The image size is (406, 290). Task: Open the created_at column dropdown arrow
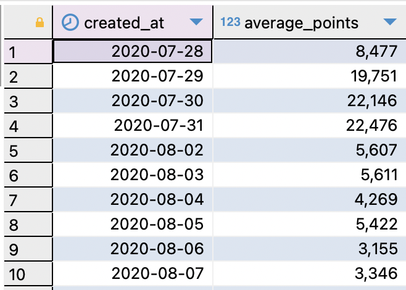[196, 22]
